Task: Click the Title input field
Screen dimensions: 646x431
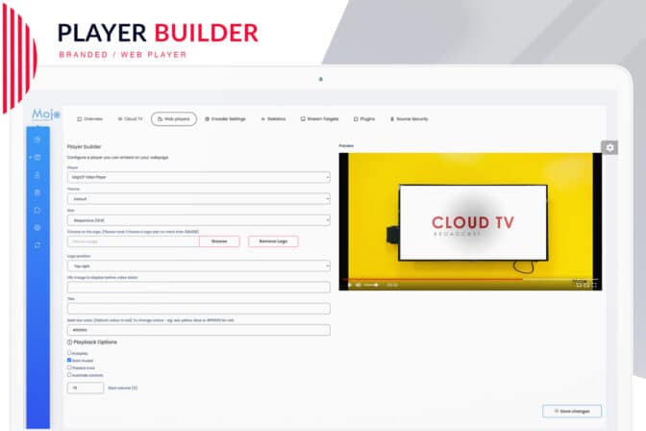Action: point(199,309)
